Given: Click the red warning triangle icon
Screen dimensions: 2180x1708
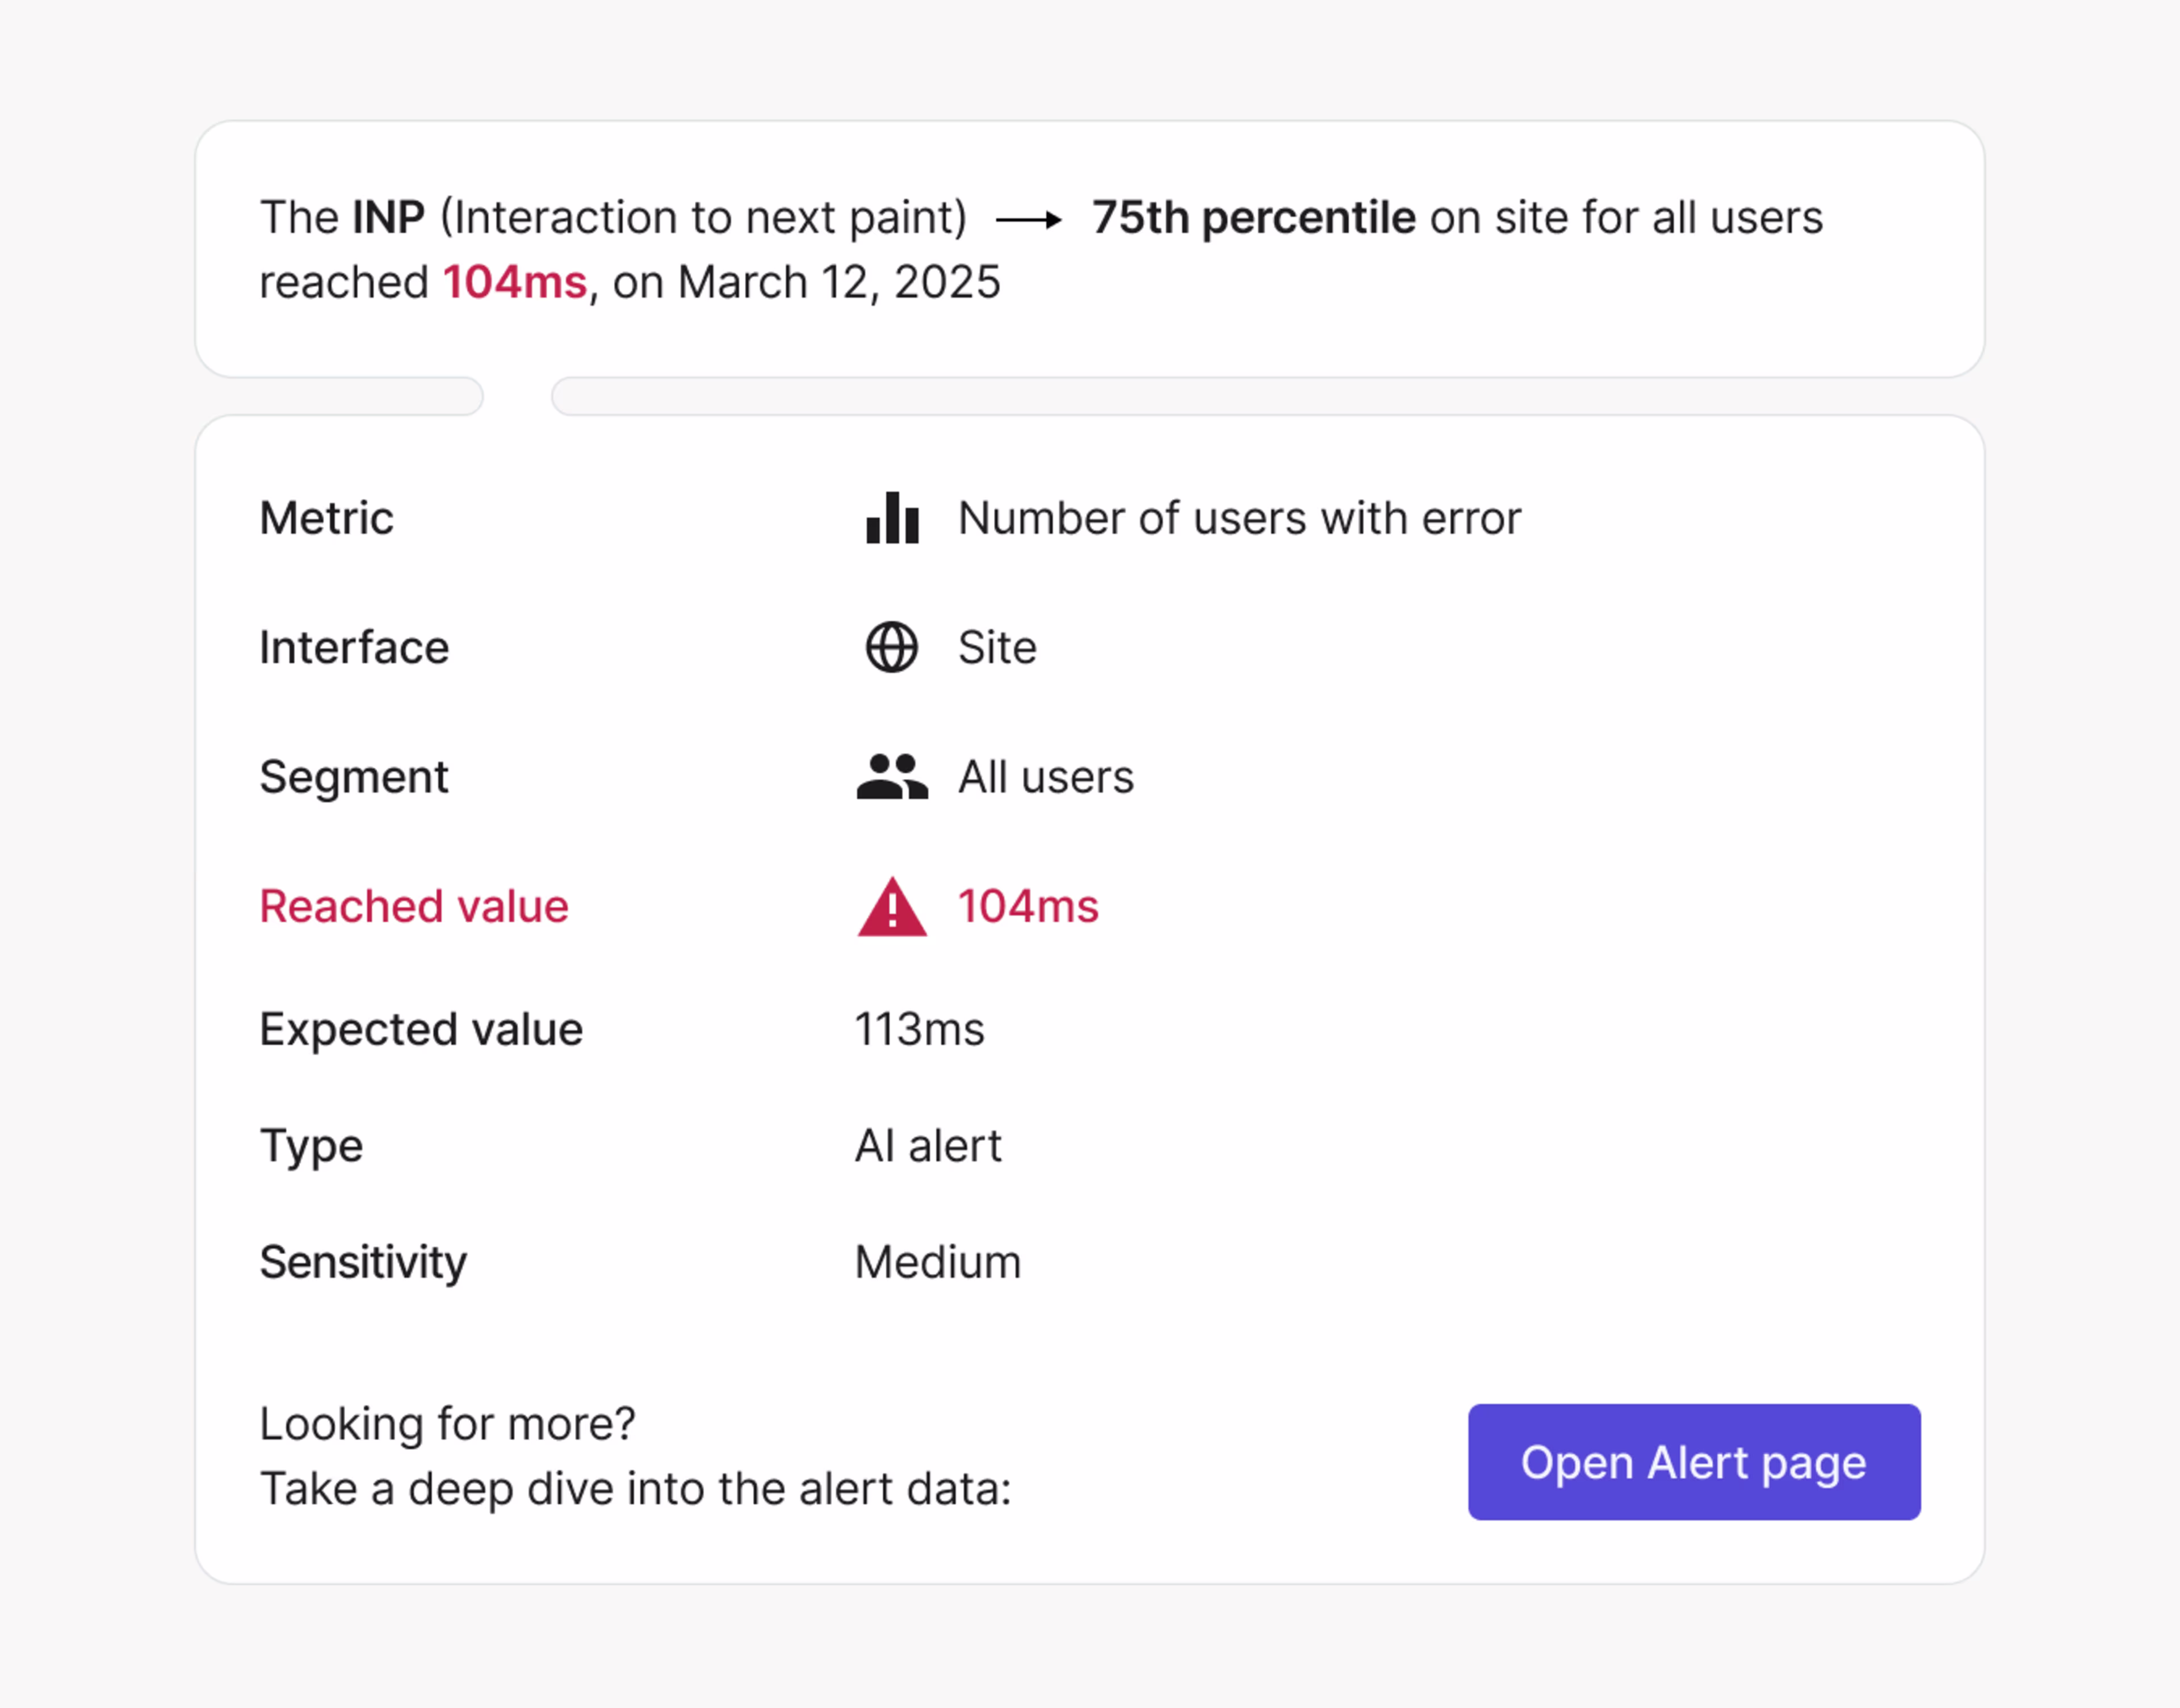Looking at the screenshot, I should click(892, 907).
